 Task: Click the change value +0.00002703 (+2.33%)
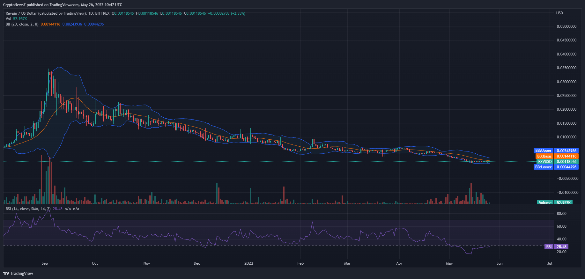pos(226,13)
